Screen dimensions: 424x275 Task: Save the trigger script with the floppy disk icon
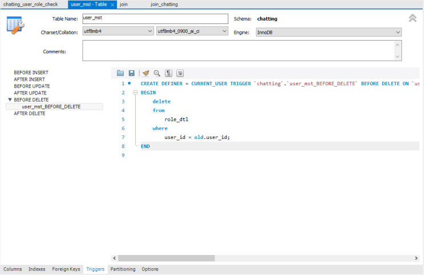click(131, 73)
